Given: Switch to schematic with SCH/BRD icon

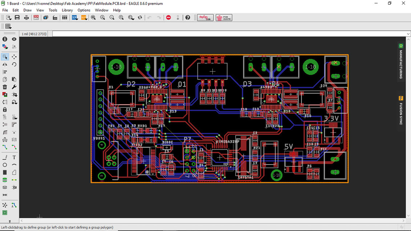Looking at the screenshot, I should click(x=36, y=17).
